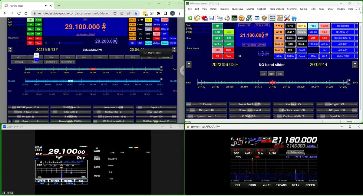363x196 pixels.
Task: Click Scan Up in HRD Rig Control
Action: pos(279,44)
